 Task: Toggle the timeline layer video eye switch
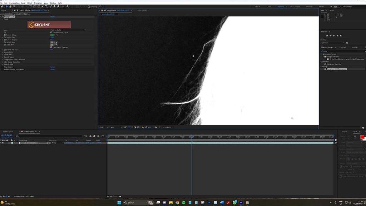[x=1, y=143]
